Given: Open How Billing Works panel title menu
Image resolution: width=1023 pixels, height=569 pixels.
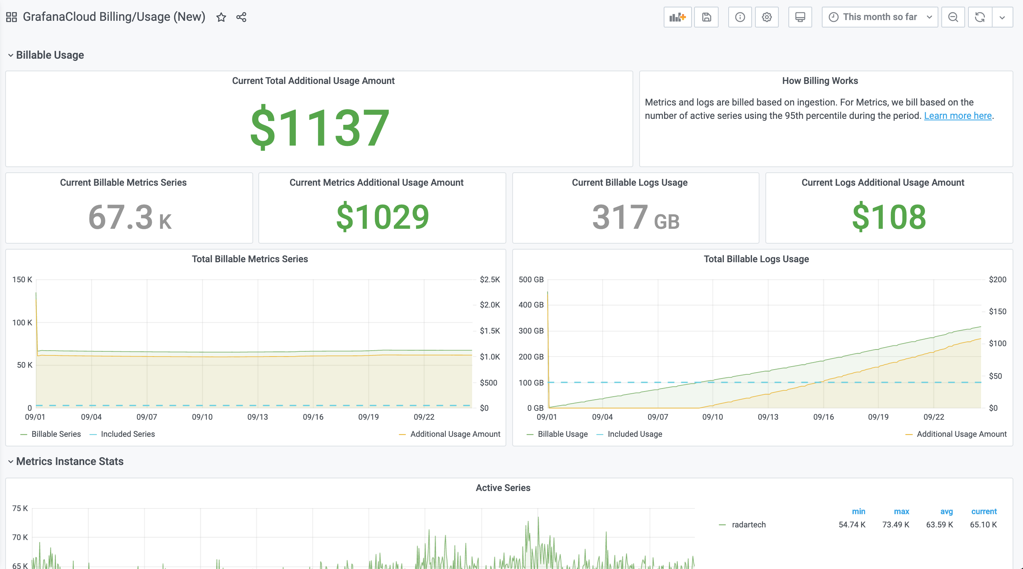Looking at the screenshot, I should click(820, 81).
